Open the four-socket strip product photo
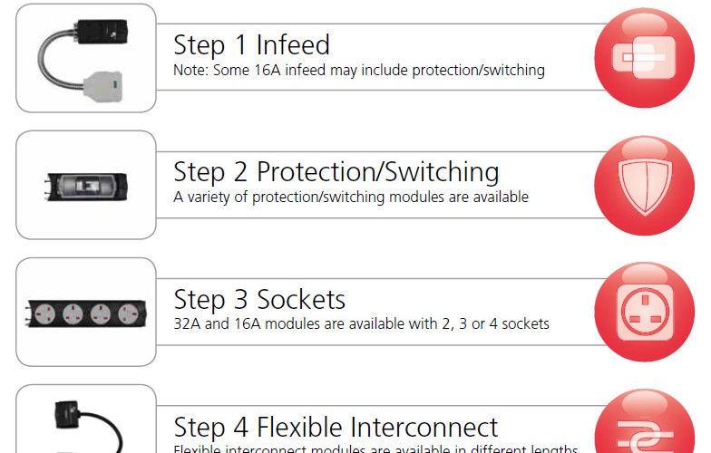 point(85,312)
